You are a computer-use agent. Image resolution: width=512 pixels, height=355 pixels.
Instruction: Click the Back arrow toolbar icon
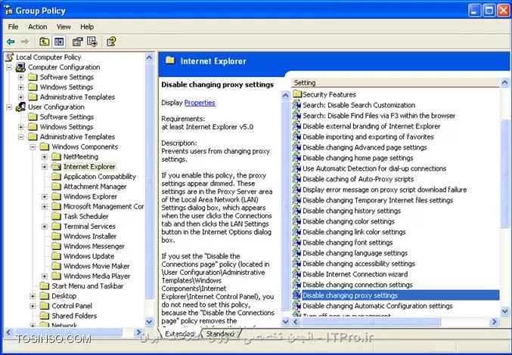pos(11,42)
